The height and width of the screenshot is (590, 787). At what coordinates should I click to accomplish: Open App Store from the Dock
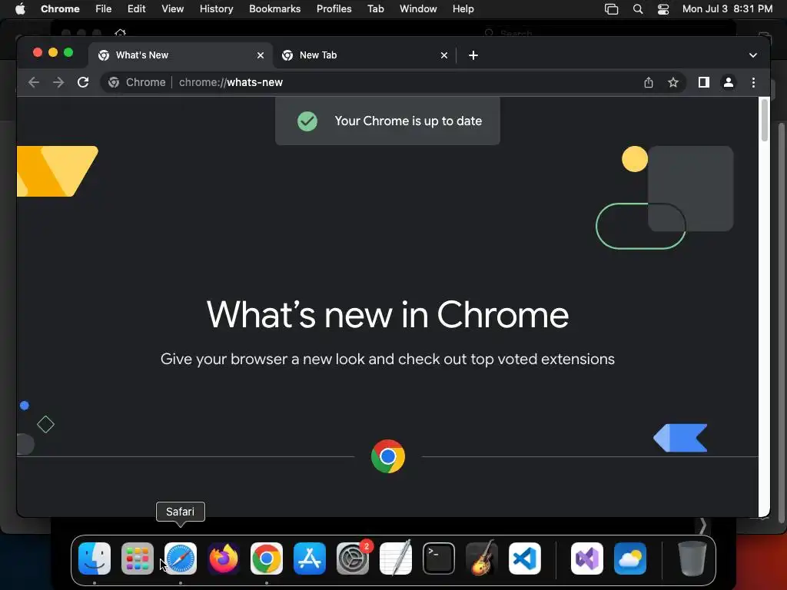310,559
